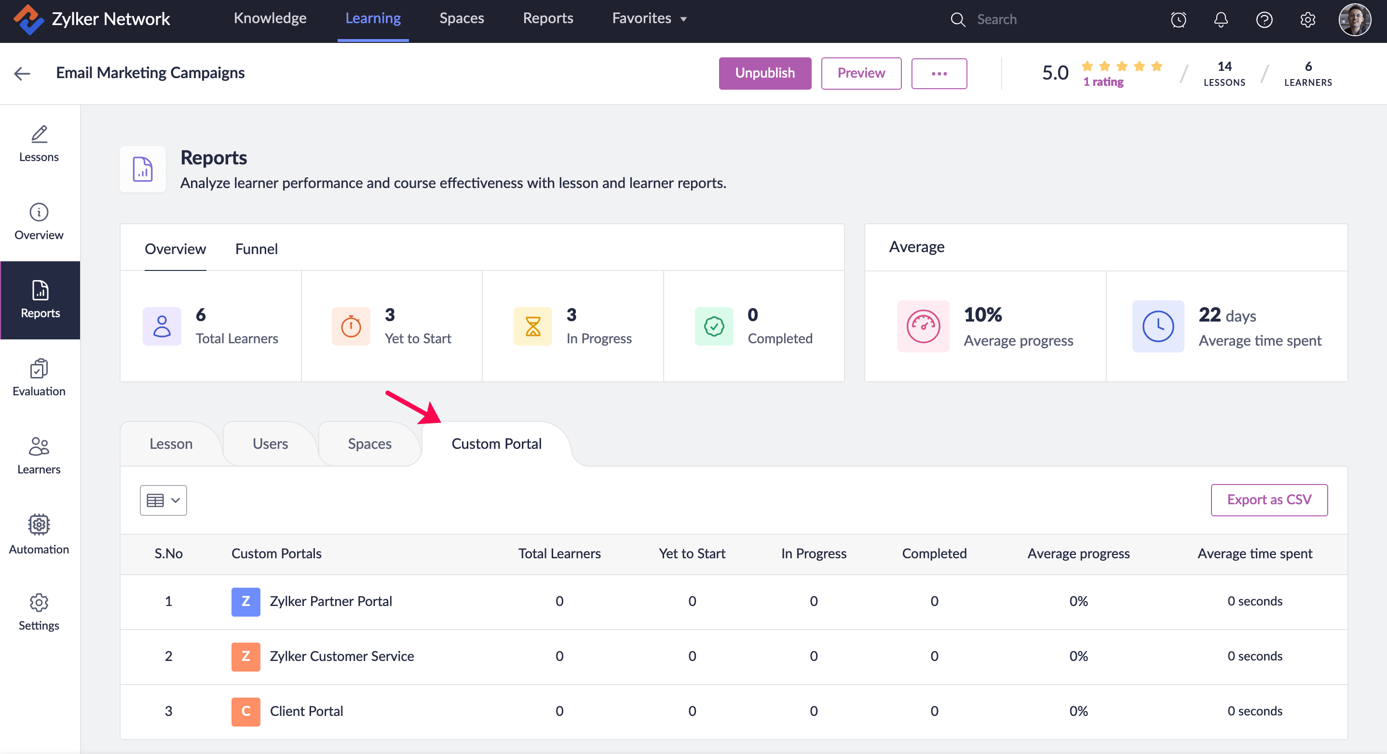Go to Learners in the sidebar
This screenshot has height=754, width=1387.
tap(39, 455)
